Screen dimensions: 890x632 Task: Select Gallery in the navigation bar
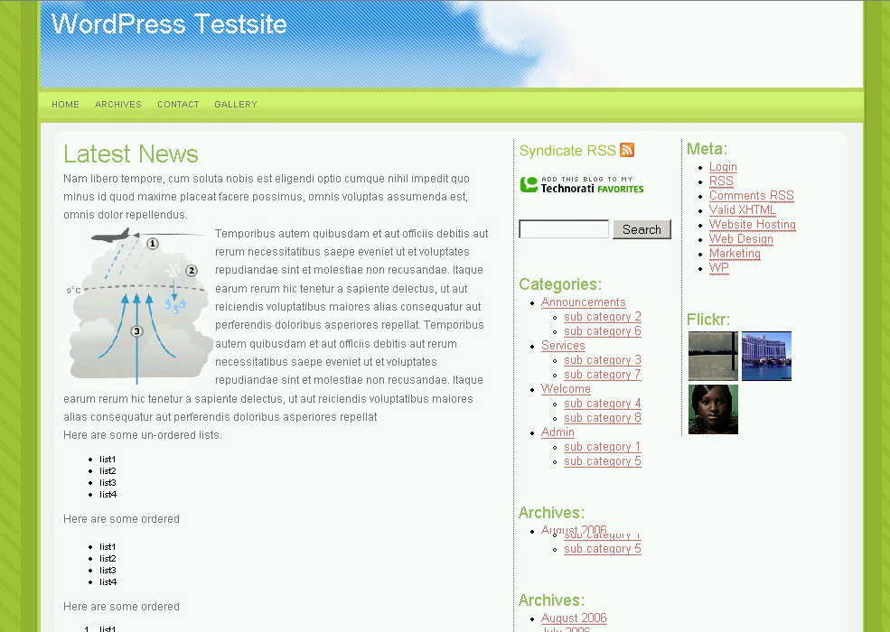pyautogui.click(x=236, y=105)
